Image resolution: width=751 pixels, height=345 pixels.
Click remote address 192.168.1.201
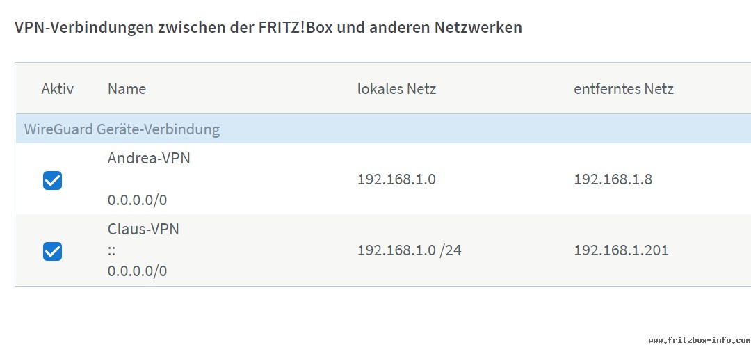click(621, 250)
